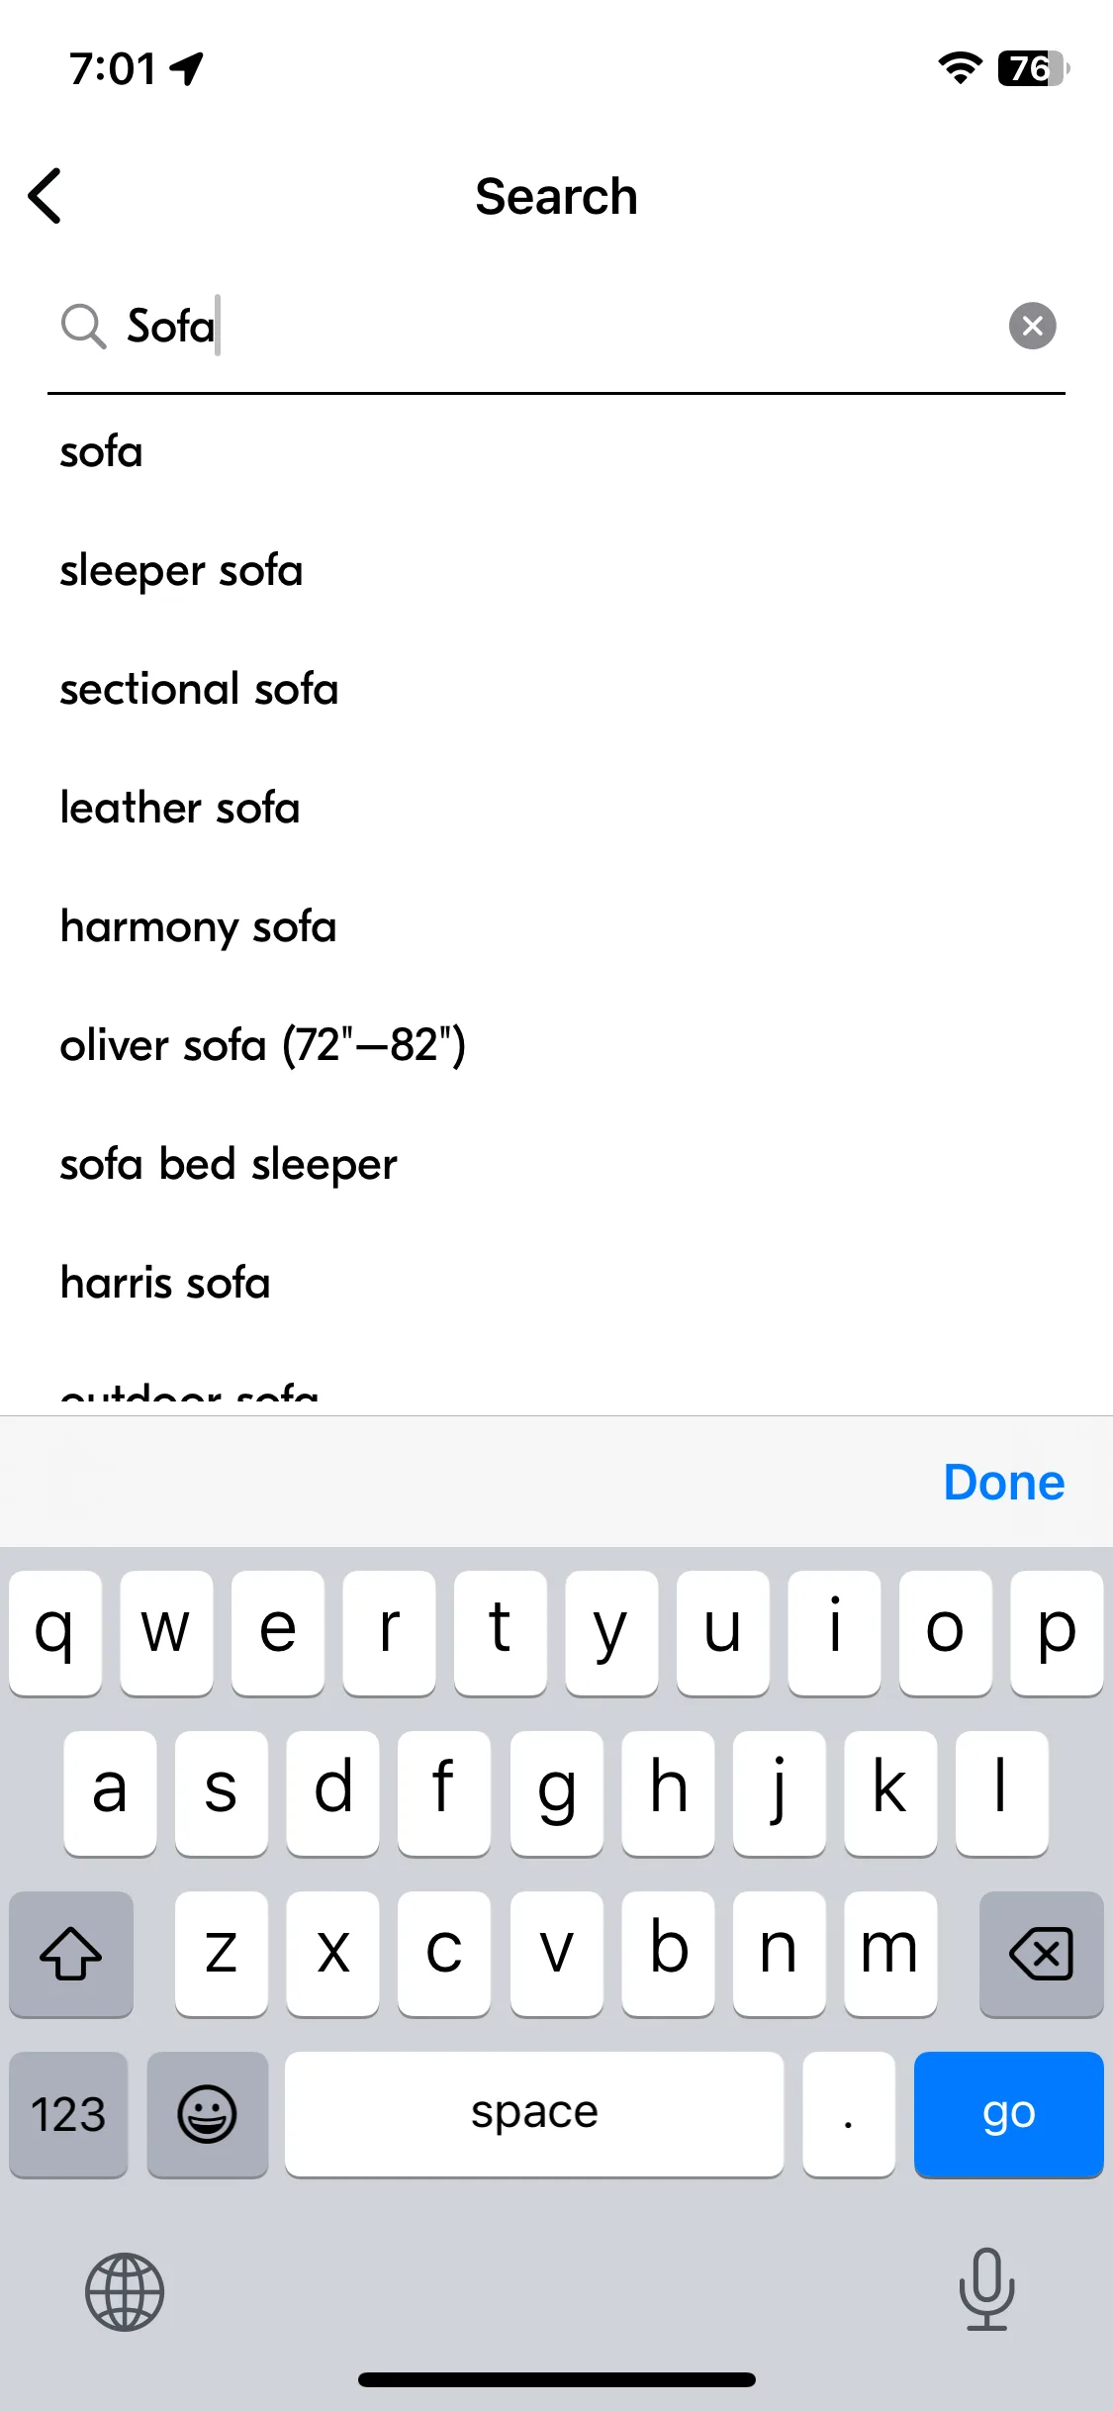Switch to 123 numeric keyboard

68,2114
